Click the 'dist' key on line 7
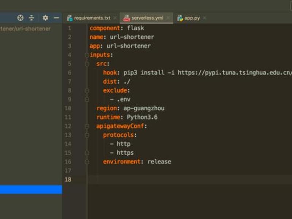Viewport: 292px width, 219px height. click(110, 81)
